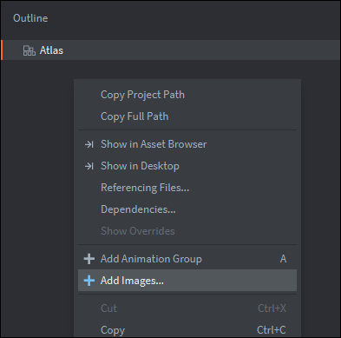Click the arrow icon beside Show in Desktop
341x338 pixels.
(89, 166)
